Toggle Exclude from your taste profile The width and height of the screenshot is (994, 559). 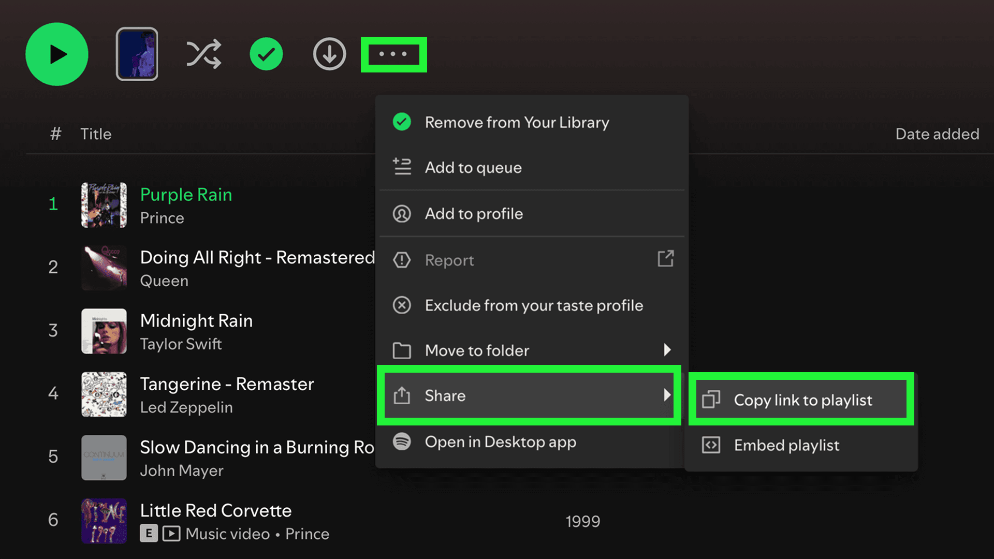click(x=534, y=305)
